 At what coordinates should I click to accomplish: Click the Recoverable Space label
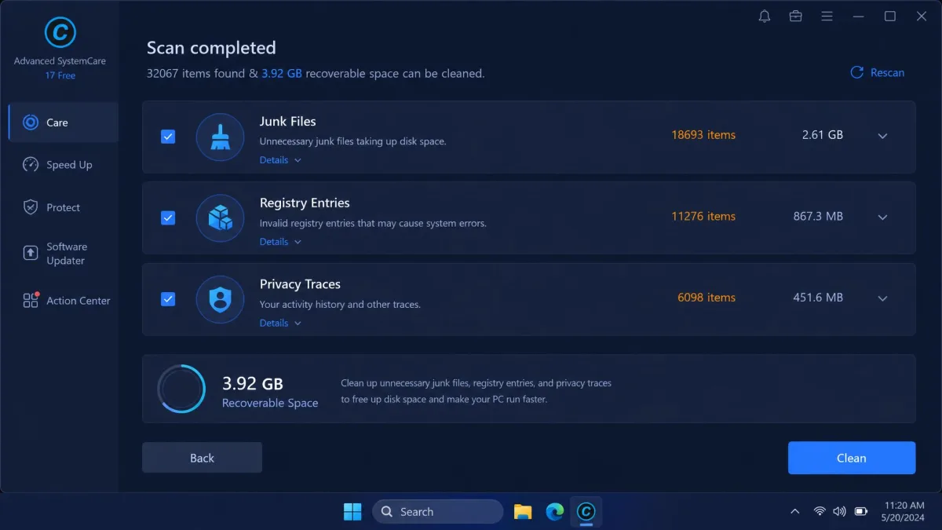tap(270, 403)
